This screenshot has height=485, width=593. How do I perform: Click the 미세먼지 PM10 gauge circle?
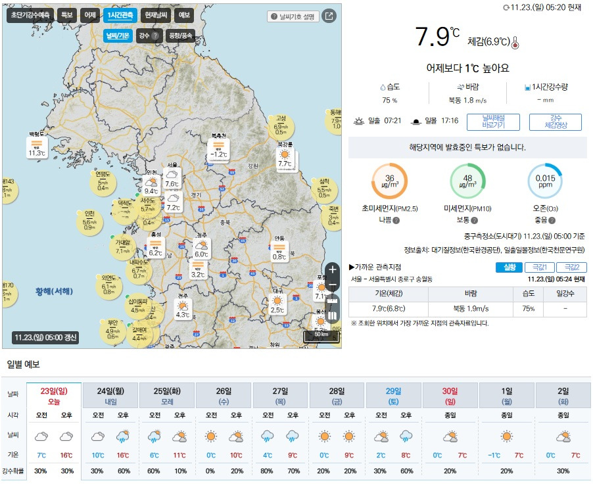click(x=467, y=181)
